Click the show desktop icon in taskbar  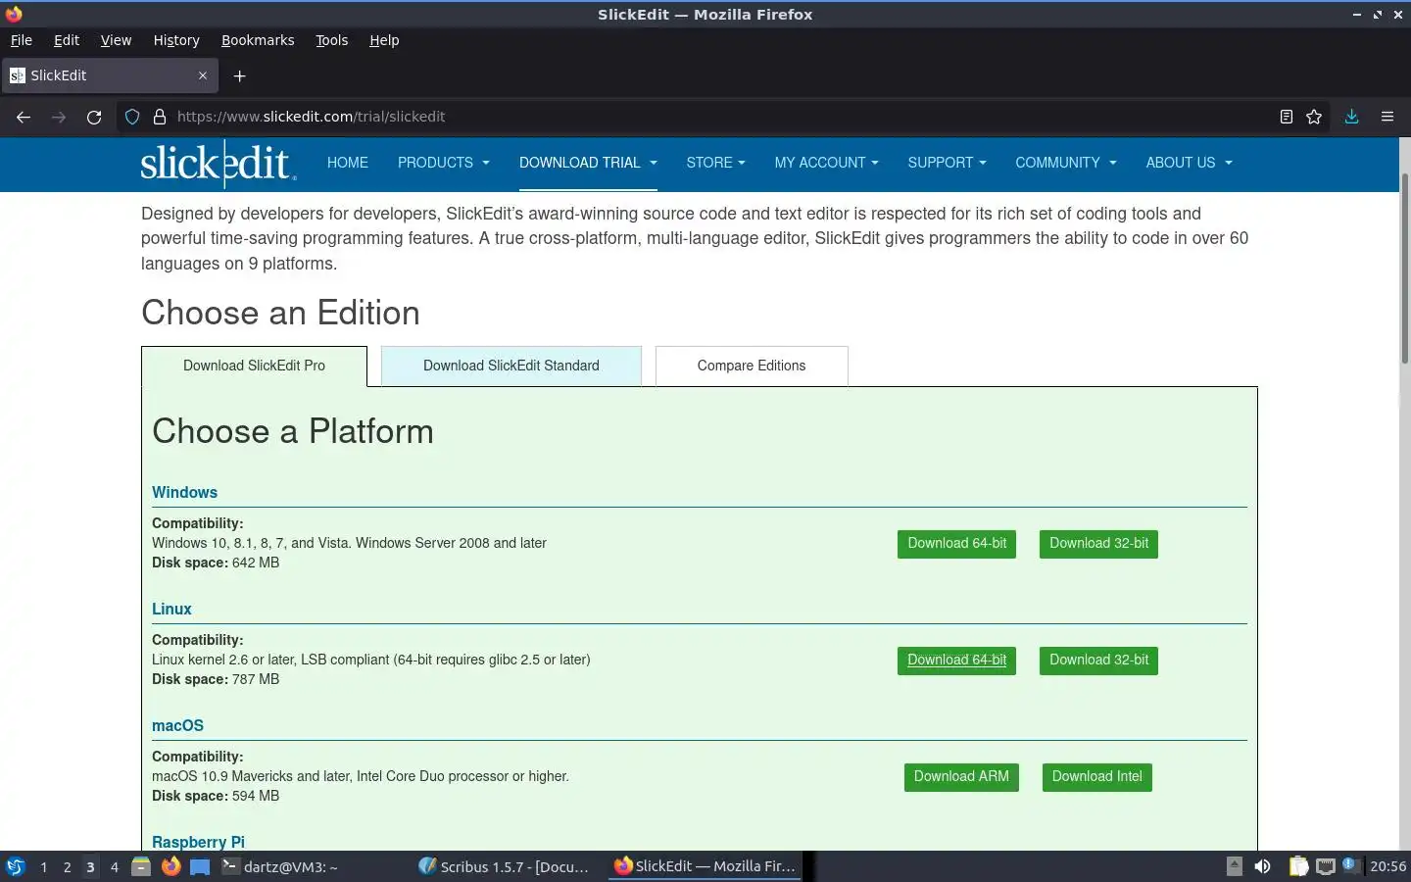point(200,866)
